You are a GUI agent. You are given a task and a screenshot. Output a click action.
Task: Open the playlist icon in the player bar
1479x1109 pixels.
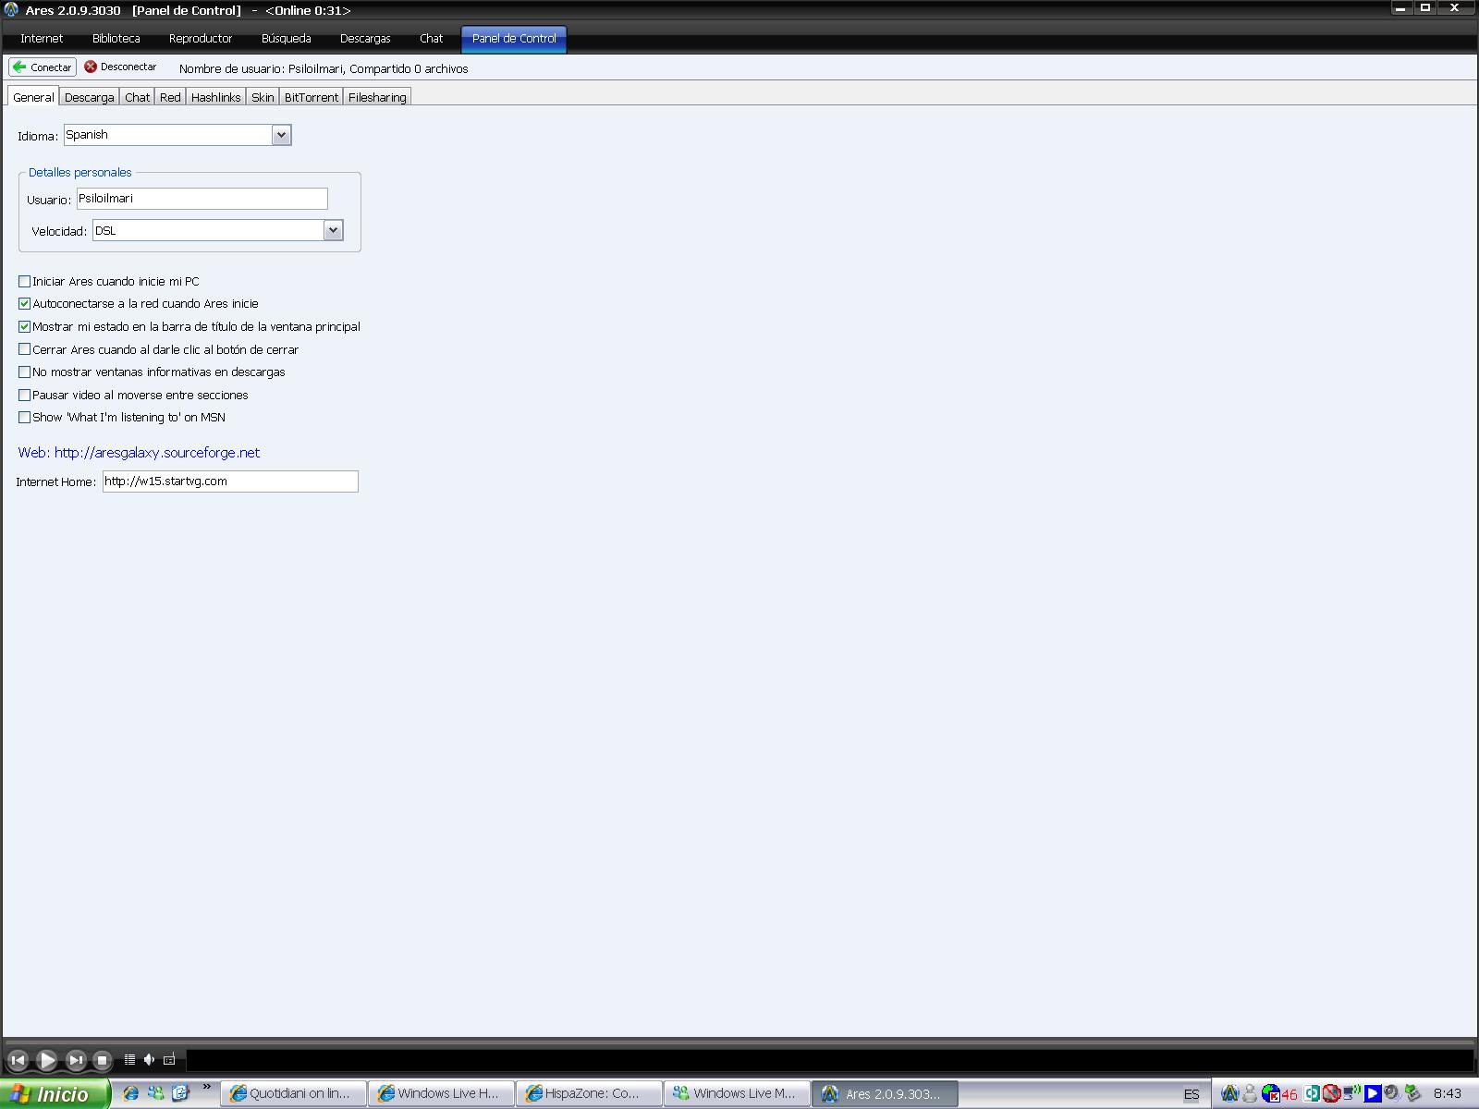[x=129, y=1059]
